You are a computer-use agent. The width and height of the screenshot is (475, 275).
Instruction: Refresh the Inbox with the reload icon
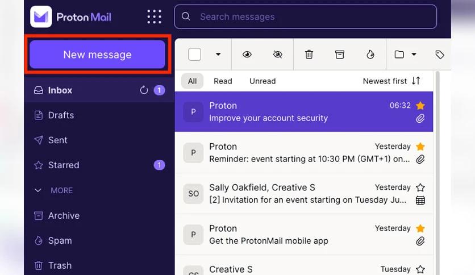pyautogui.click(x=144, y=90)
